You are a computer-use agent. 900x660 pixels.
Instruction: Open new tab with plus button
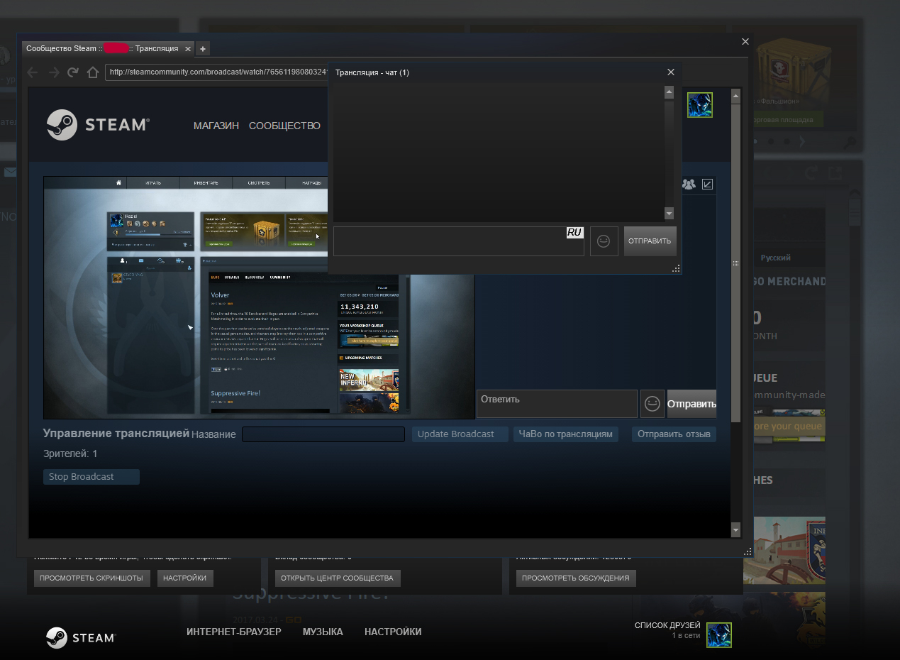203,49
